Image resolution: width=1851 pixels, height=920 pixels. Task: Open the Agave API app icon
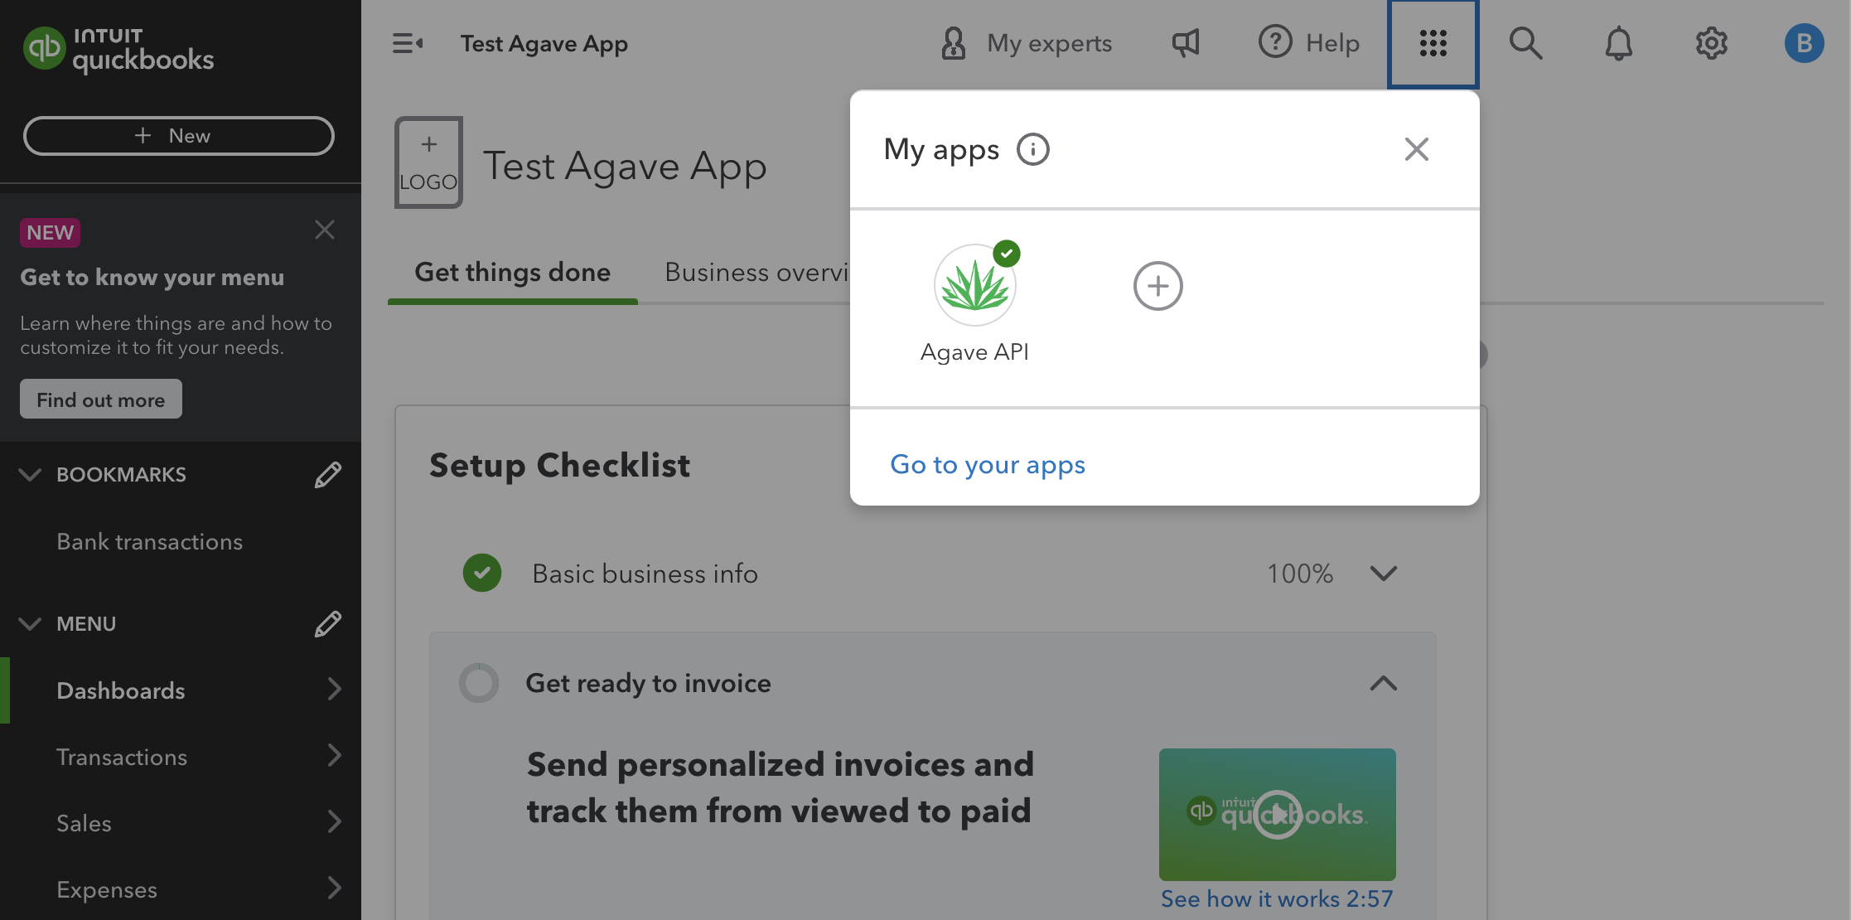click(975, 285)
